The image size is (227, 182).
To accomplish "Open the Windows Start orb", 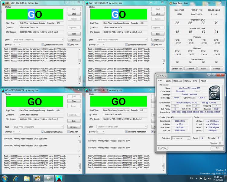I will tap(5, 179).
